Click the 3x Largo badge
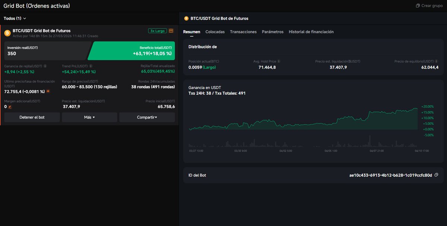Screen dimensions: 447x226 click(157, 31)
